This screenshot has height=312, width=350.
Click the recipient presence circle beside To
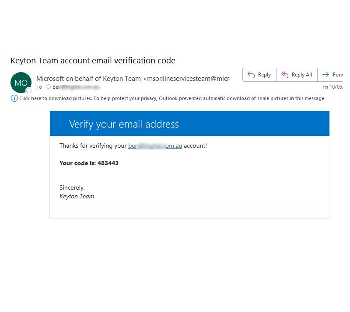click(49, 87)
